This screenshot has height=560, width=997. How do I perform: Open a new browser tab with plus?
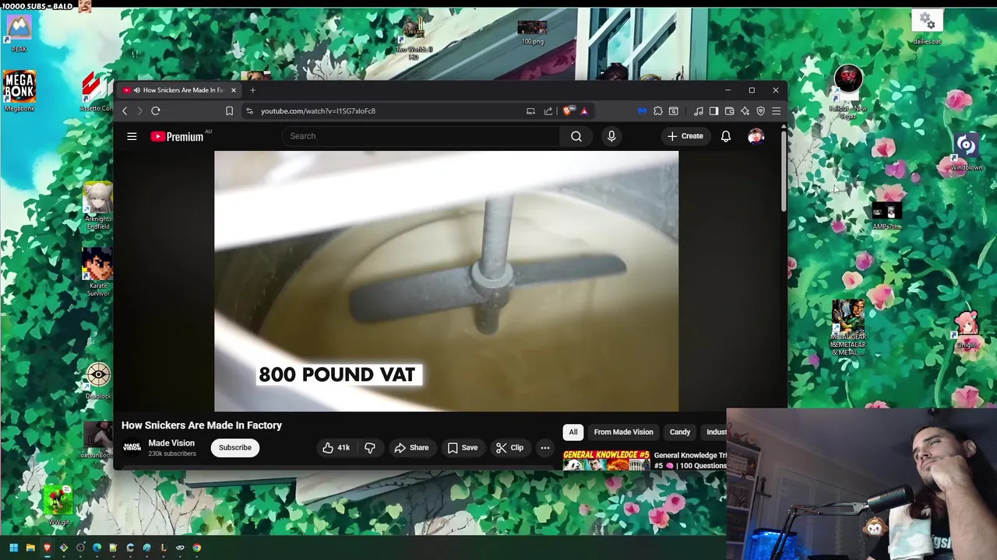(x=252, y=90)
